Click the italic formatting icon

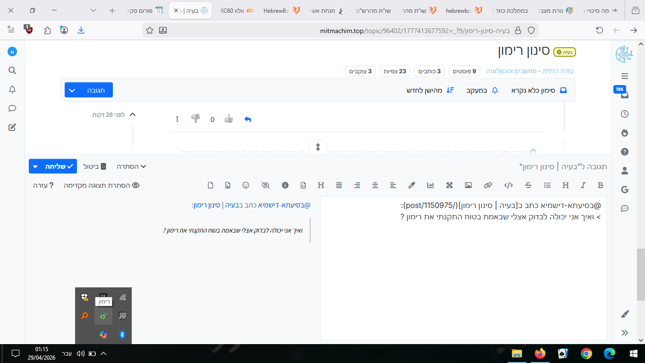(x=583, y=185)
